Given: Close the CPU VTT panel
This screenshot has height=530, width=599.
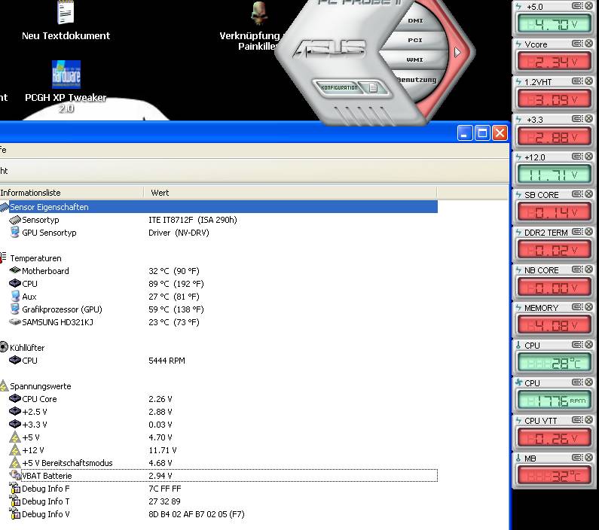Looking at the screenshot, I should 588,420.
